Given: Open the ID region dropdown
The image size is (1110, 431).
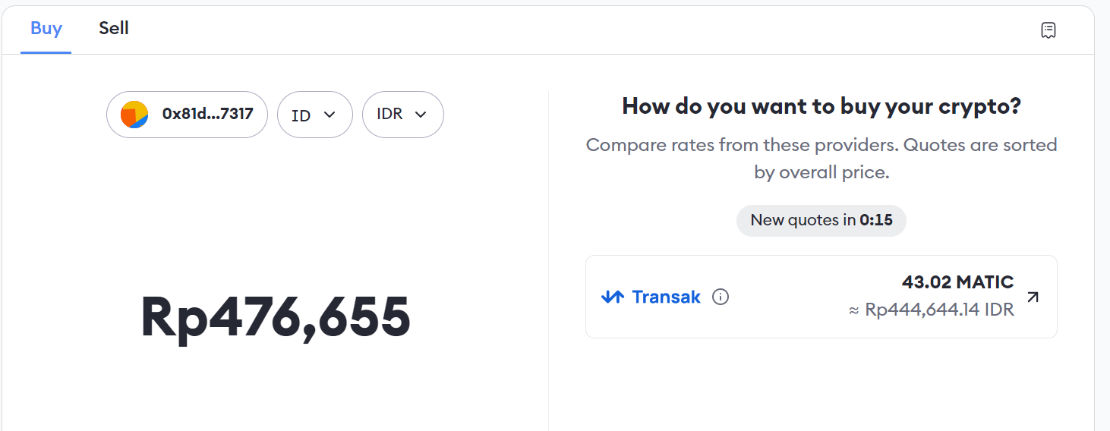Looking at the screenshot, I should point(314,115).
